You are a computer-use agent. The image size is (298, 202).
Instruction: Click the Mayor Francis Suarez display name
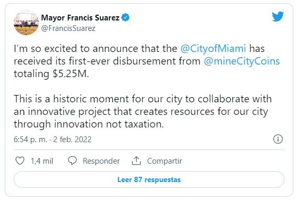coord(80,18)
